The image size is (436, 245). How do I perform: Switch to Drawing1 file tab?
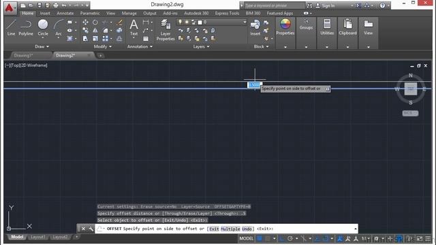tap(23, 55)
